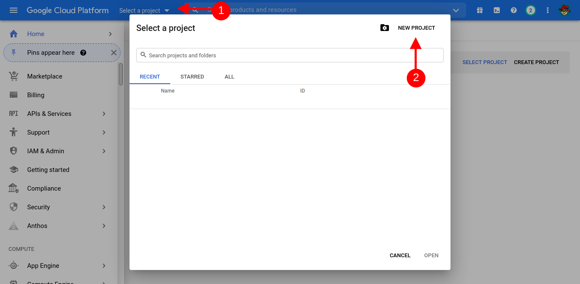
Task: Expand the App Engine submenu chevron
Action: [x=104, y=266]
